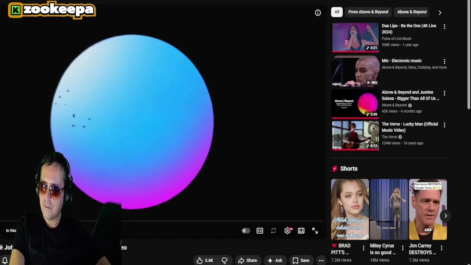Toggle the autoplay switch in player

click(246, 231)
